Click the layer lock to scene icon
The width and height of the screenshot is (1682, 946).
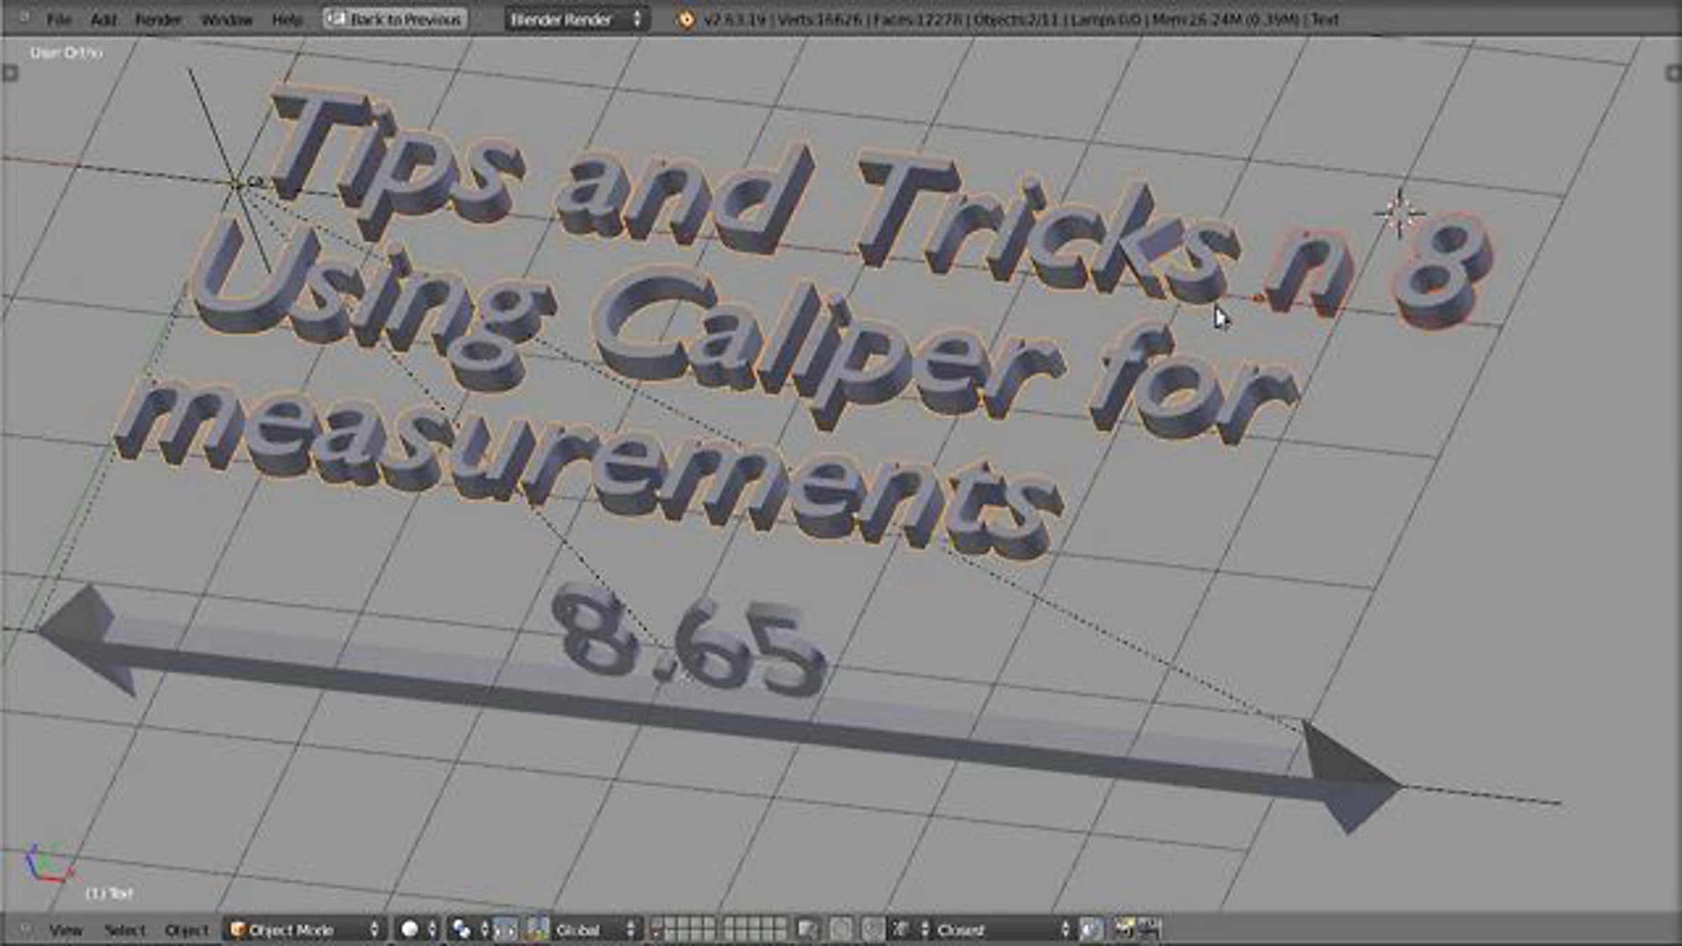pyautogui.click(x=807, y=930)
